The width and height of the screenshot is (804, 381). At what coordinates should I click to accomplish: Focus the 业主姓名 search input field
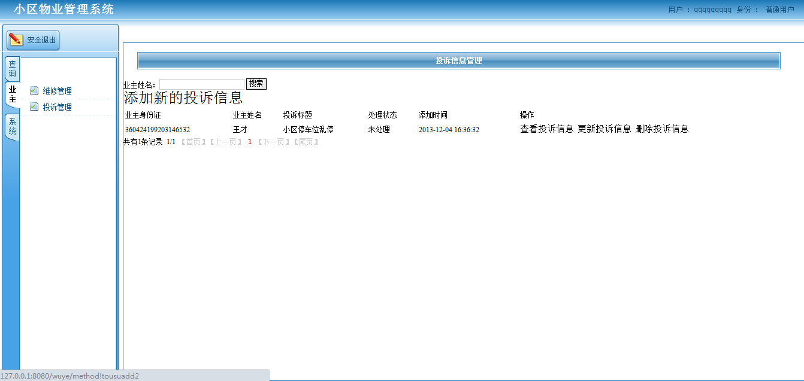tap(202, 84)
